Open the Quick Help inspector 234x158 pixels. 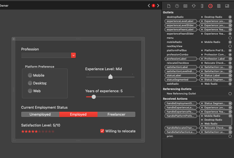(x=177, y=6)
